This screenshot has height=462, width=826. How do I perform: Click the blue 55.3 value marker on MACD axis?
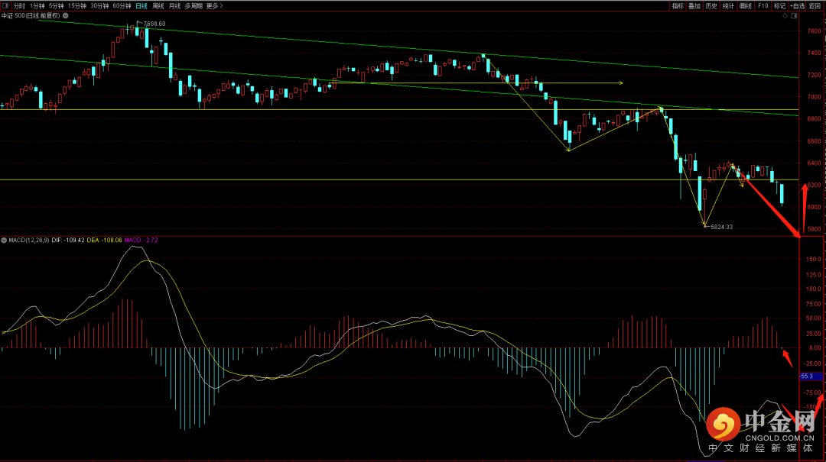tap(807, 376)
